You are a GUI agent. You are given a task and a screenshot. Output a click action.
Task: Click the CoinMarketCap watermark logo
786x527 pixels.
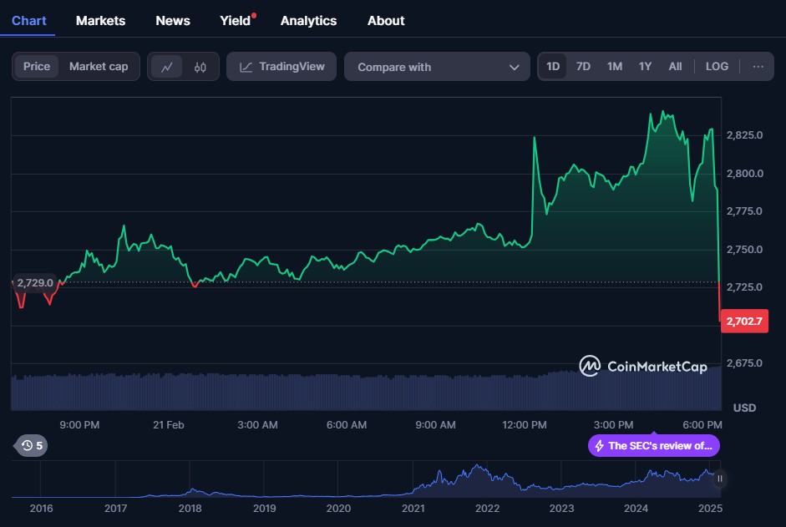pyautogui.click(x=643, y=366)
